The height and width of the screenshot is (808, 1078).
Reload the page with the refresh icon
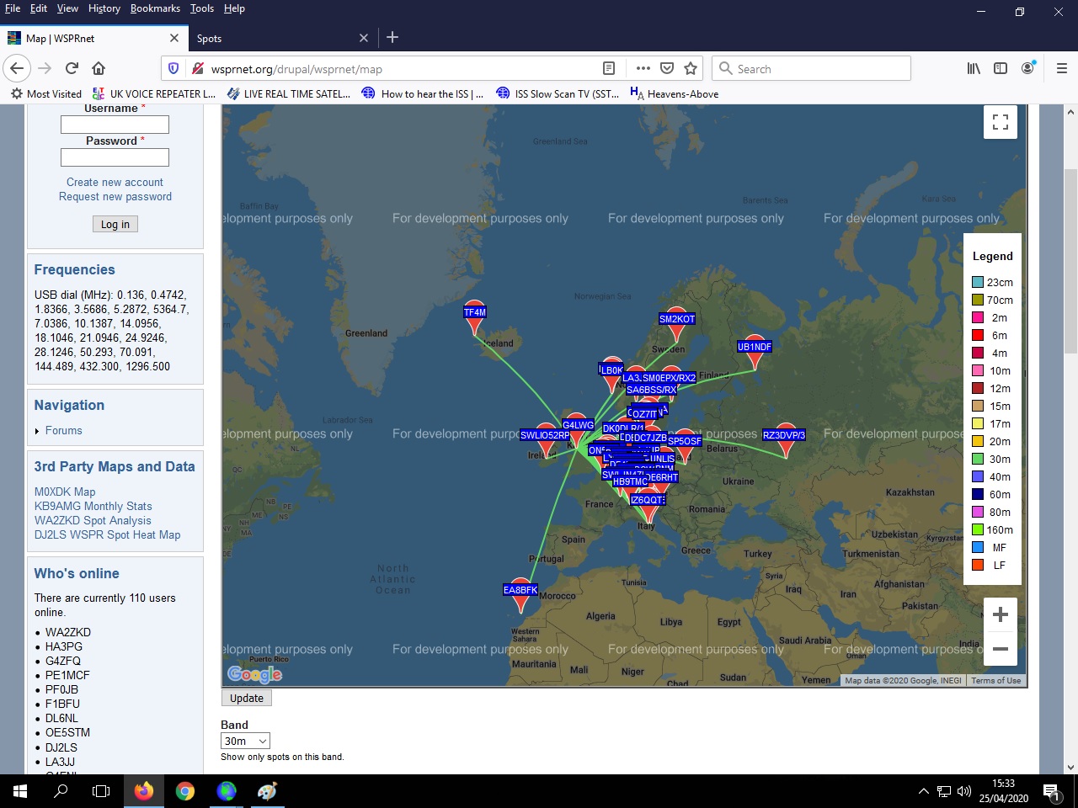72,68
